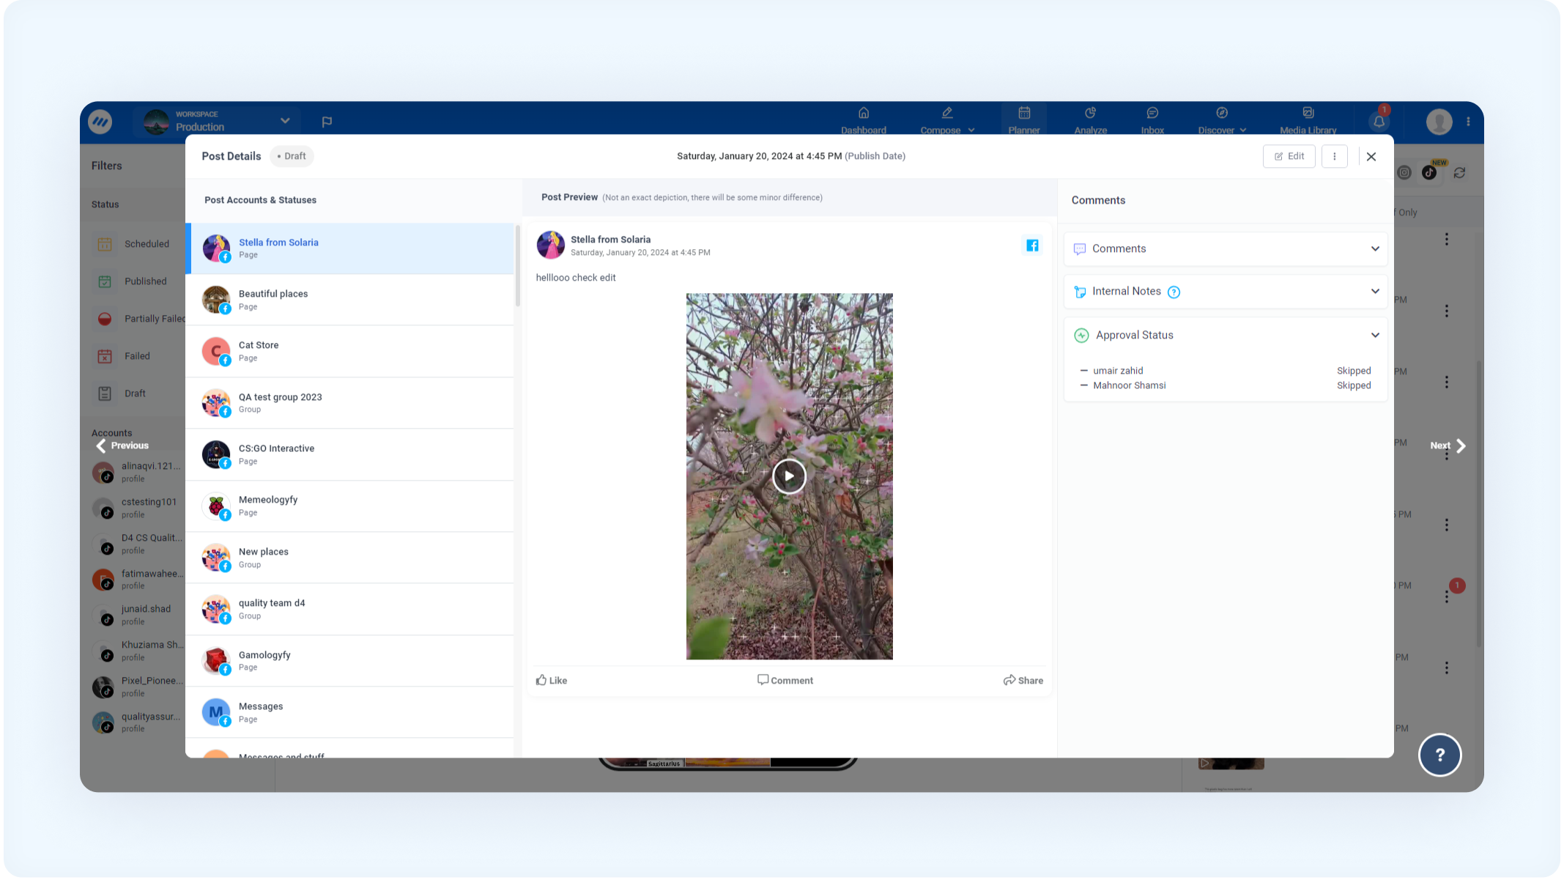Click the accounts list scrollbar
1564x880 pixels.
[518, 265]
